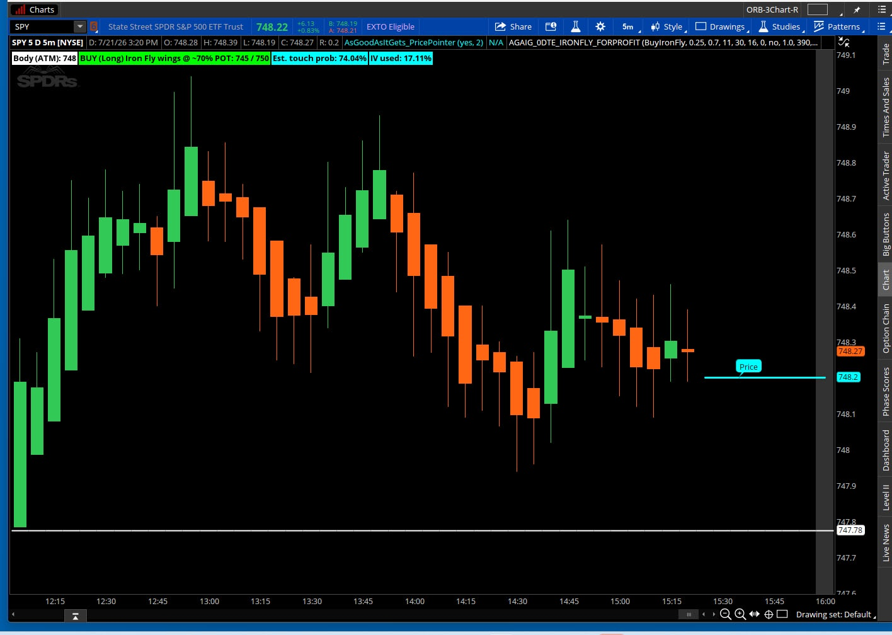
Task: Click the SPY 5 D 5m [NYSE] chart title
Action: click(x=48, y=42)
